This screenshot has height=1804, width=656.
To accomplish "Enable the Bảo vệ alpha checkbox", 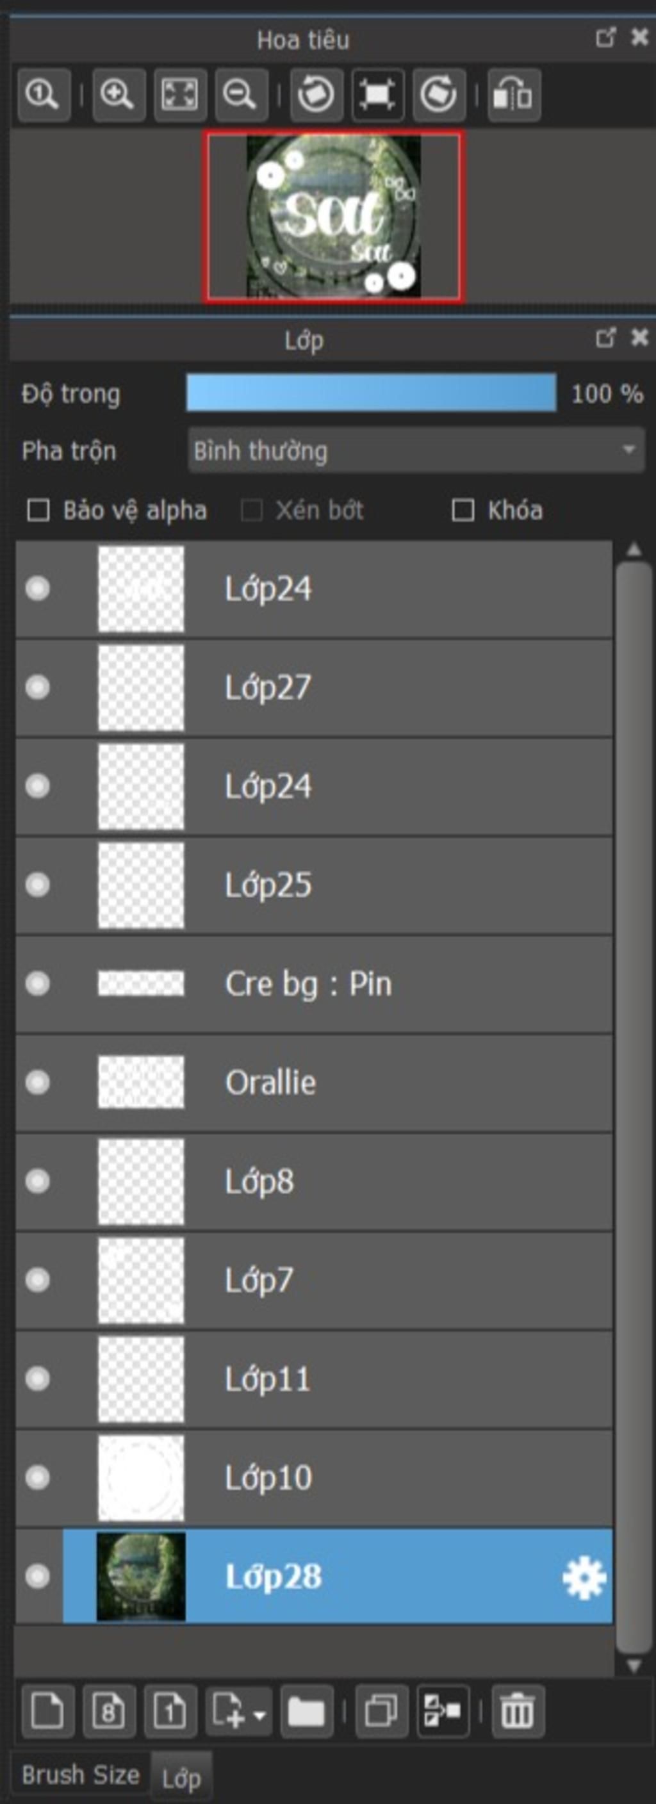I will pyautogui.click(x=38, y=511).
